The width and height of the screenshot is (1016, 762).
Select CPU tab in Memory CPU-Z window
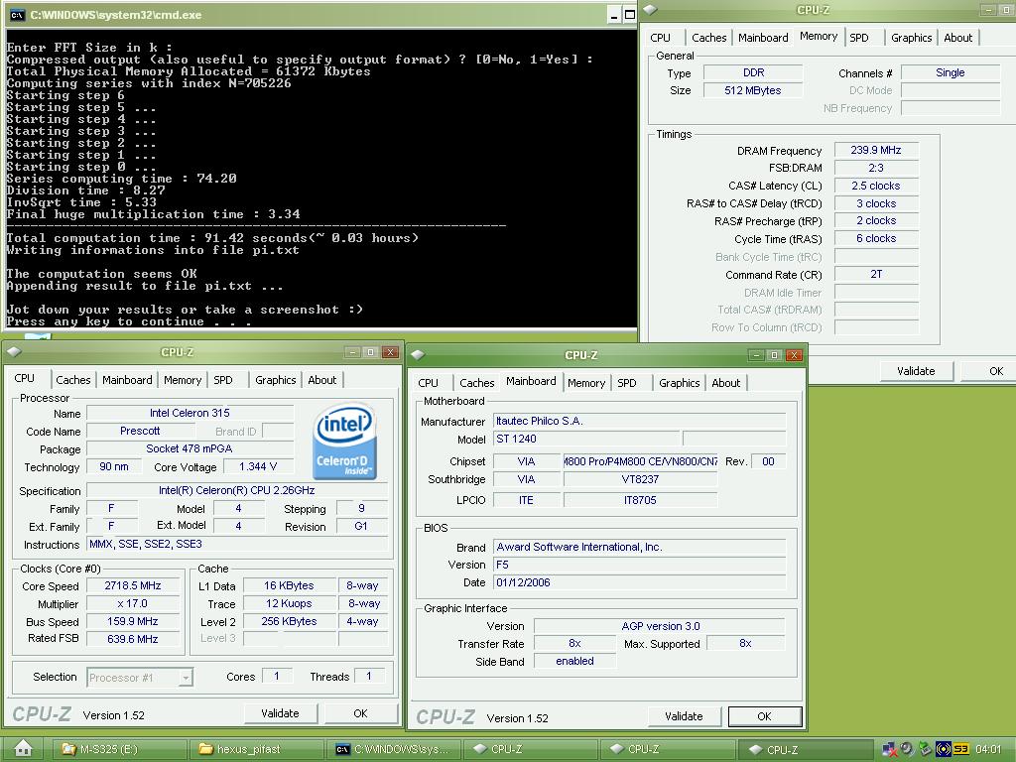coord(660,38)
